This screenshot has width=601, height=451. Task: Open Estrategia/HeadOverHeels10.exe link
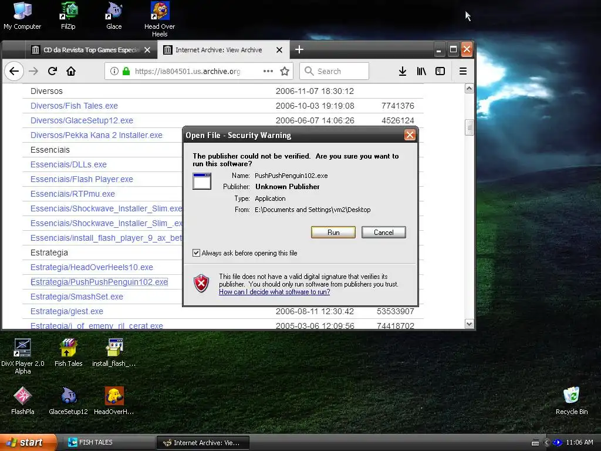(x=92, y=267)
